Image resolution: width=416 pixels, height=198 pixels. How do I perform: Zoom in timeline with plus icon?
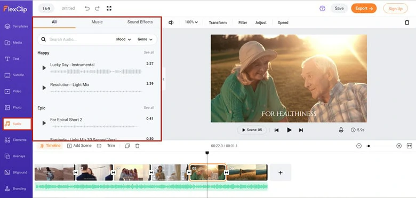coord(399,146)
